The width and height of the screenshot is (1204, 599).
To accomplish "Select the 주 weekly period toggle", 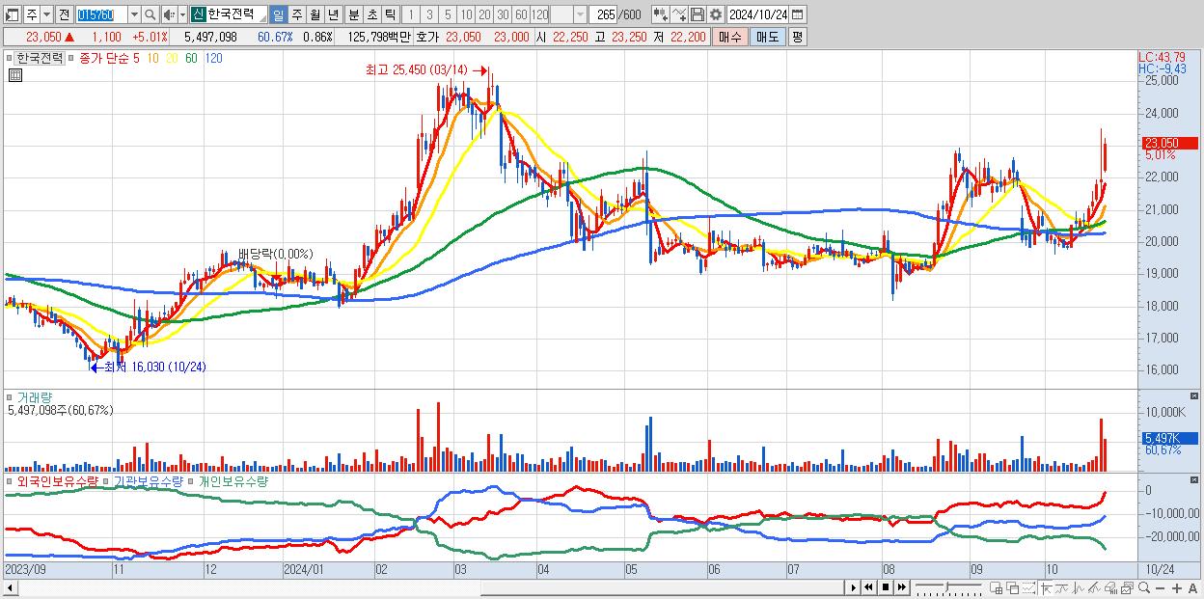I will 296,14.
